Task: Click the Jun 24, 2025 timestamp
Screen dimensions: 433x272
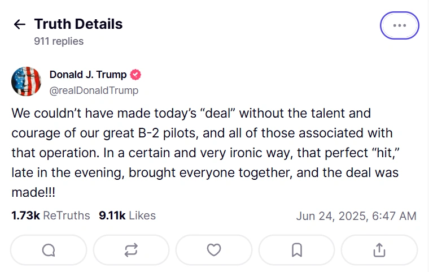Action: pos(356,216)
